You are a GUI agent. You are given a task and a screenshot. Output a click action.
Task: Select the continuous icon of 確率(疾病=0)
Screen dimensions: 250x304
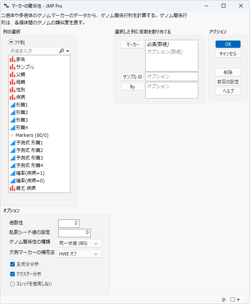[12, 181]
